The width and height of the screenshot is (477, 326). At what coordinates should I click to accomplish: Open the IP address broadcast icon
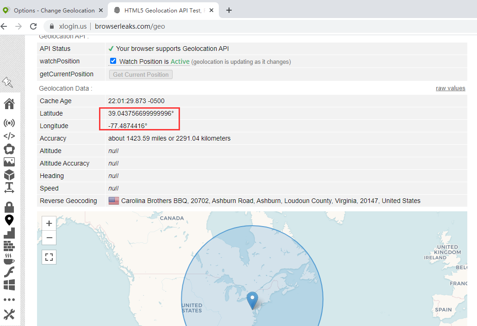click(x=9, y=123)
